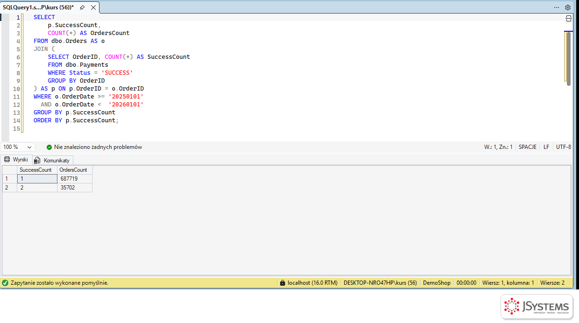The height and width of the screenshot is (323, 579).
Task: Click 'Wiersz: 1, kolumna: 1' status entry
Action: point(508,283)
